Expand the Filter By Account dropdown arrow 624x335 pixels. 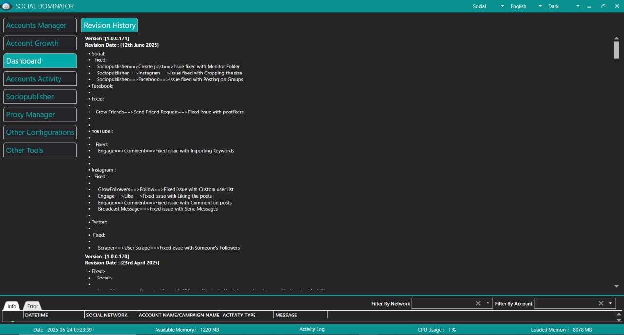(610, 303)
